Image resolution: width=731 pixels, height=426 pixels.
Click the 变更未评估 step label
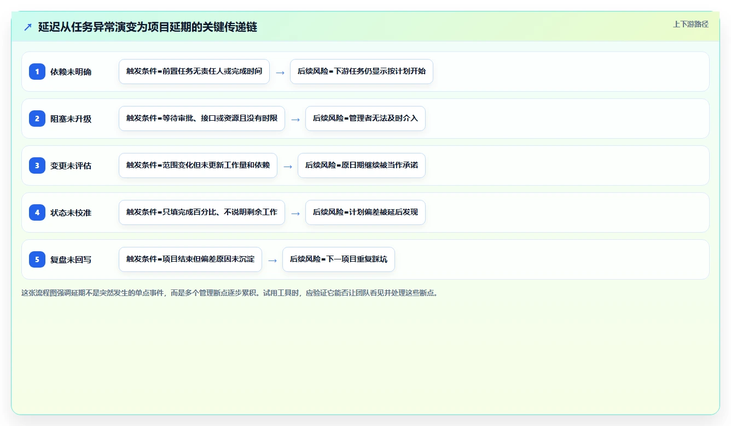[71, 165]
